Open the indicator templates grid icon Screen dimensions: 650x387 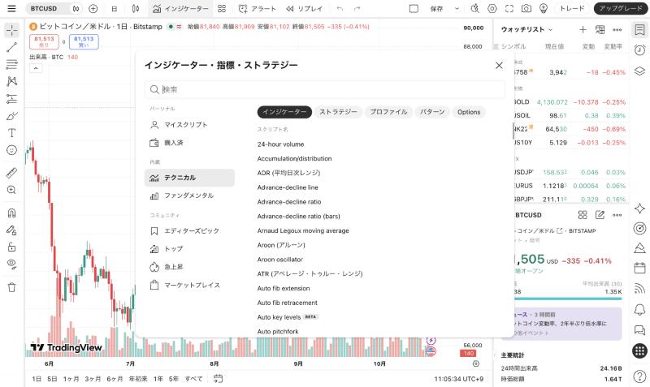[222, 8]
